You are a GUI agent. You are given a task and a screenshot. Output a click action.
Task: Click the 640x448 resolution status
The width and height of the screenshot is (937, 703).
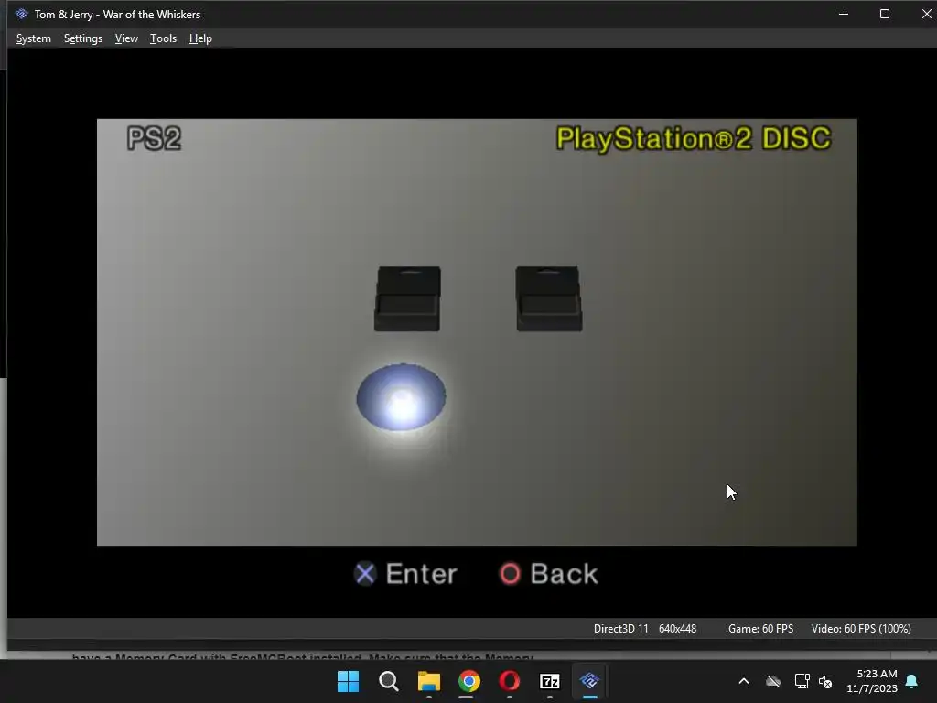[678, 629]
